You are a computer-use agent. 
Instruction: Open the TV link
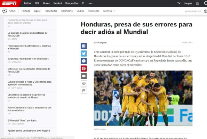click(179, 3)
